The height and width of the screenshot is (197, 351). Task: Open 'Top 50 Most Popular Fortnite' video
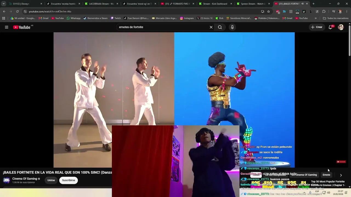328,183
